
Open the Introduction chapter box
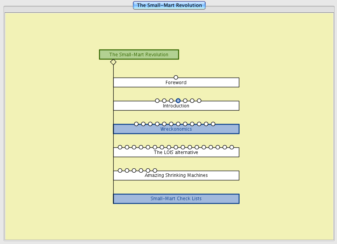(176, 106)
